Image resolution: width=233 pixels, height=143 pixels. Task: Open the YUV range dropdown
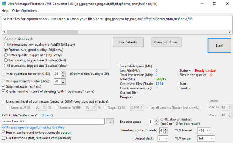point(206,139)
